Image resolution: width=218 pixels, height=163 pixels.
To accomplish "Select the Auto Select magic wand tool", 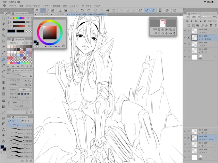I will 3,47.
